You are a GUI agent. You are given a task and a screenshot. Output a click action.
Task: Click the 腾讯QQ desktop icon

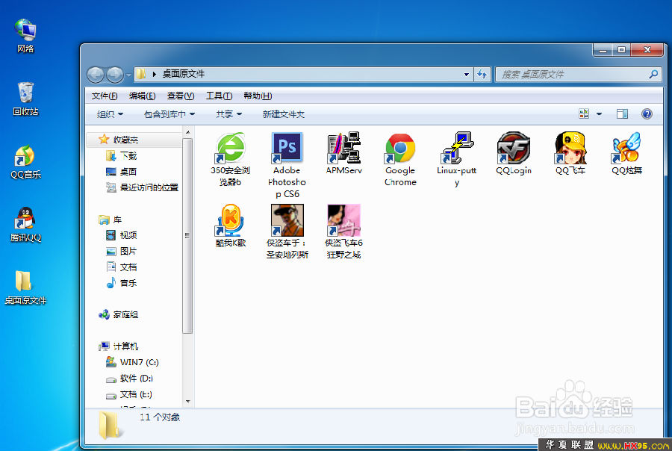tap(25, 225)
